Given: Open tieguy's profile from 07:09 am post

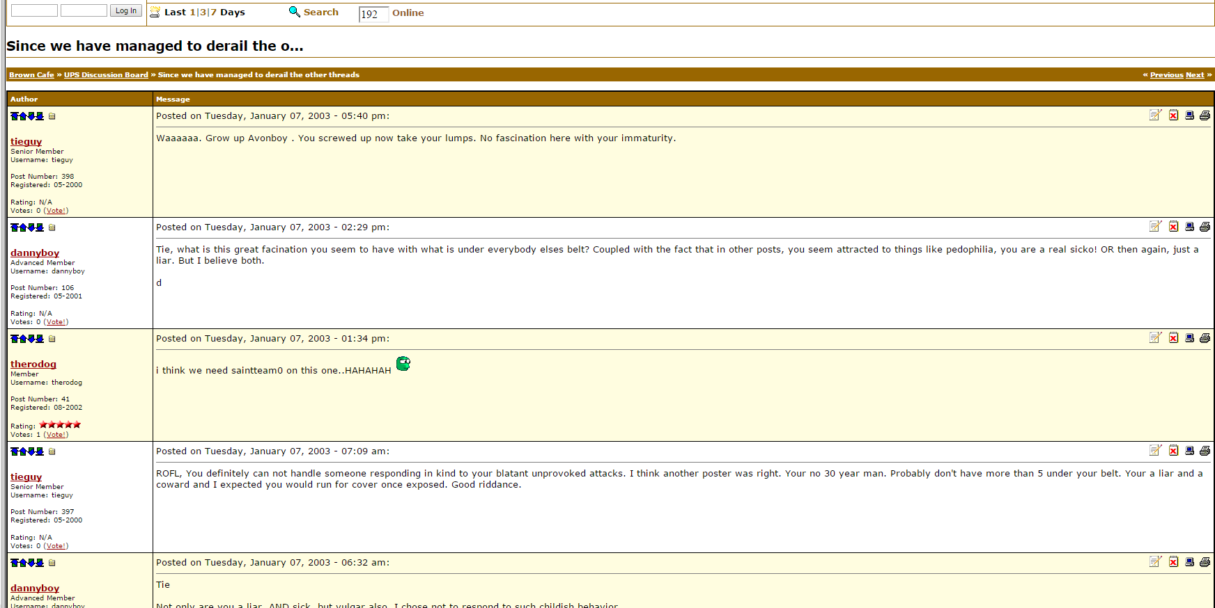Looking at the screenshot, I should tap(26, 477).
